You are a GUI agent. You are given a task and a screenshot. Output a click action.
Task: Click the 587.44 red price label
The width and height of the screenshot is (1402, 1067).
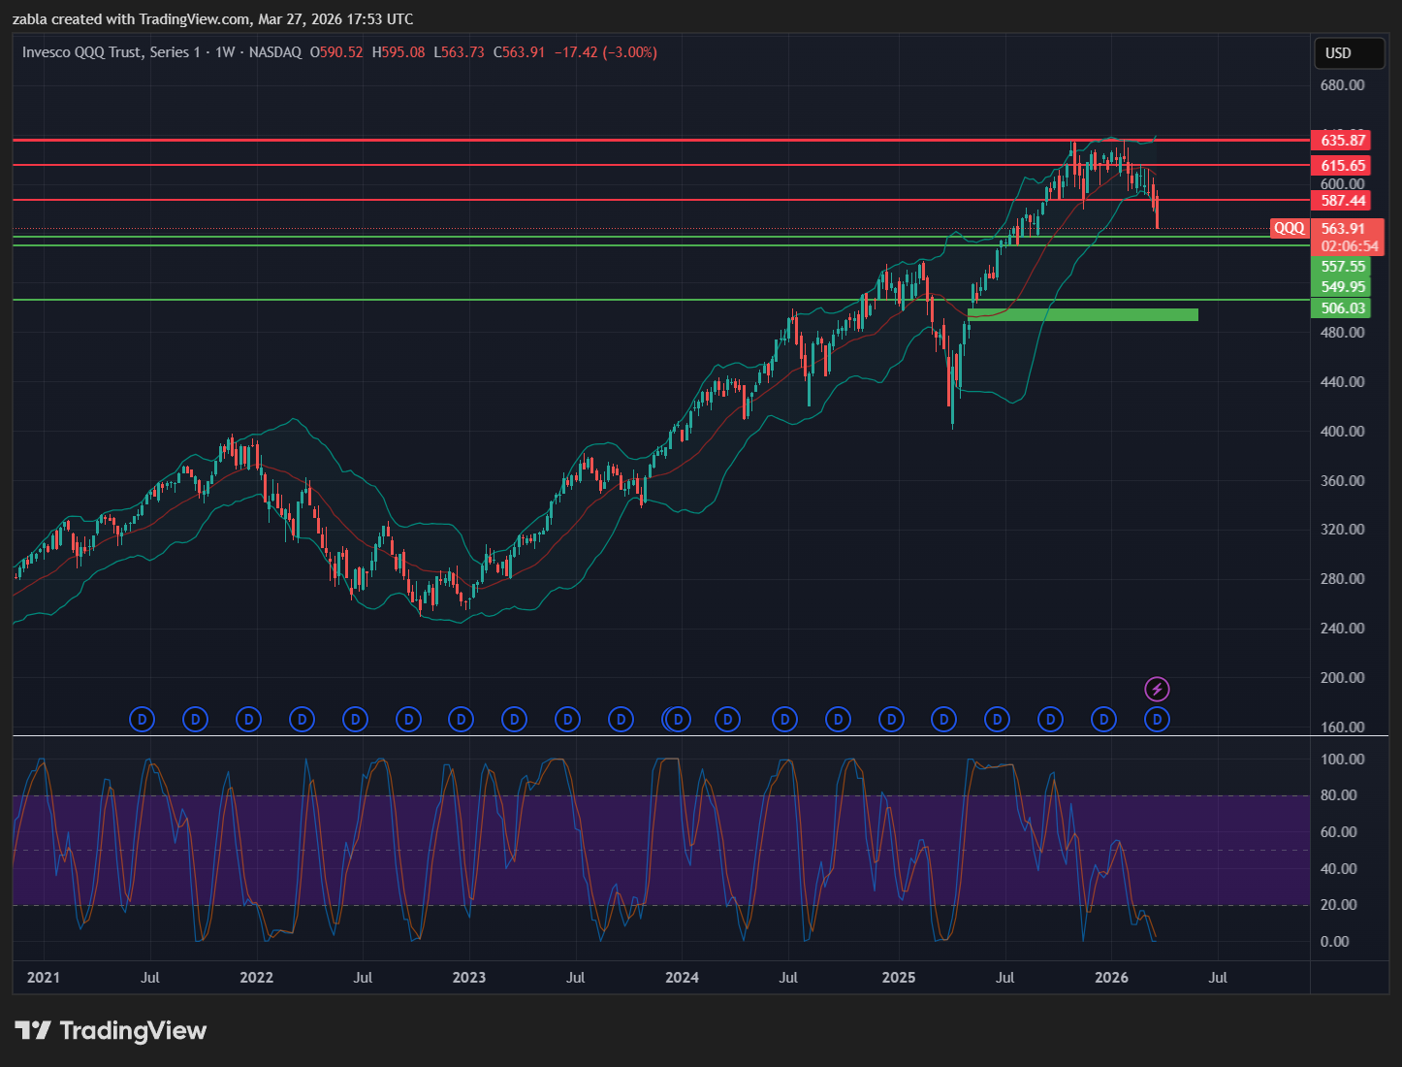point(1342,201)
